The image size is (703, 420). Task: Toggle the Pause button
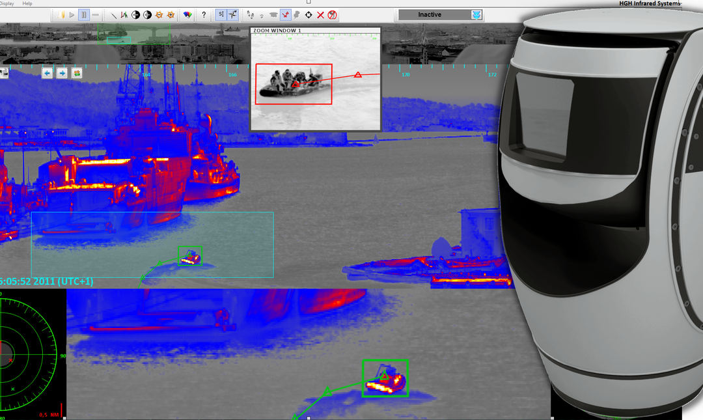83,15
